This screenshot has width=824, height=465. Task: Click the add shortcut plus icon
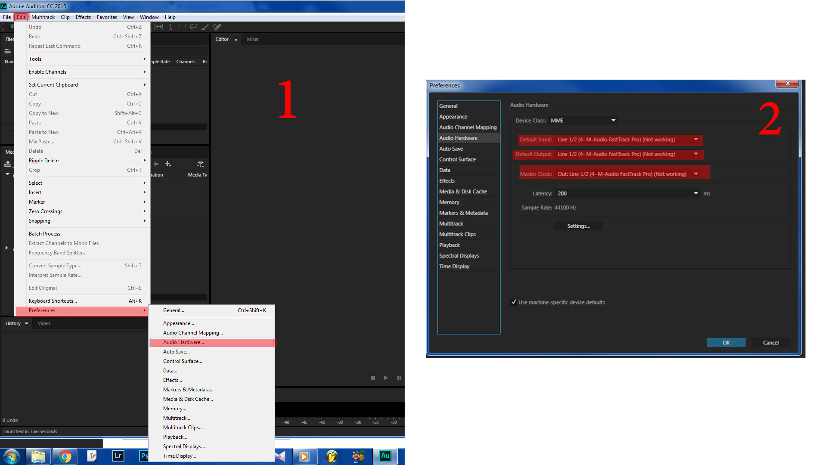tap(168, 164)
